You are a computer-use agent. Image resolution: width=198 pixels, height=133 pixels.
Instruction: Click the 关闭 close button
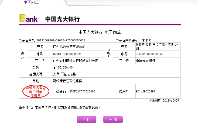[x=113, y=119]
